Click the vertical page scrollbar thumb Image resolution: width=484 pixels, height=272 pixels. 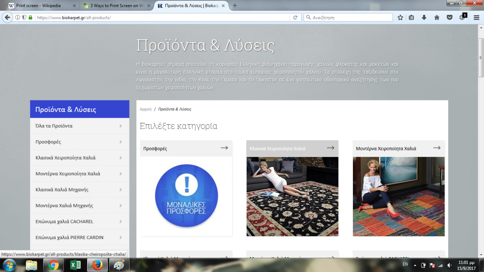click(x=481, y=57)
